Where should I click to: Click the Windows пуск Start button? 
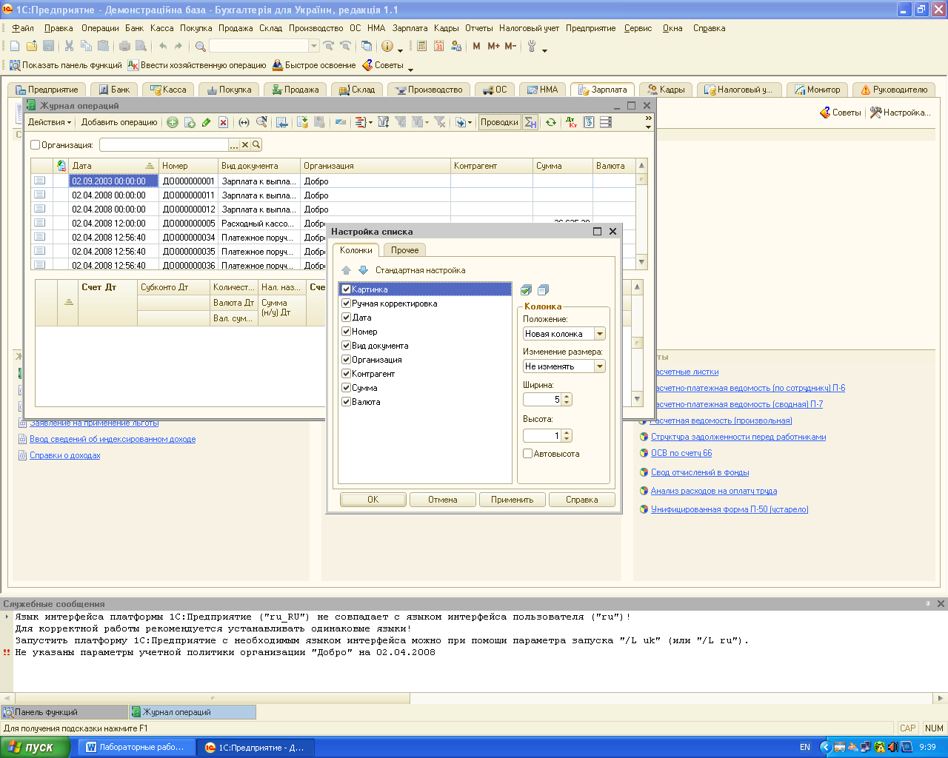click(36, 747)
